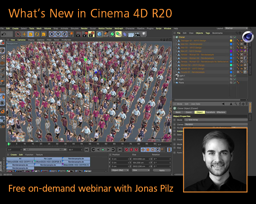
Task: Click the Spline Pen icon
Action: (106, 34)
